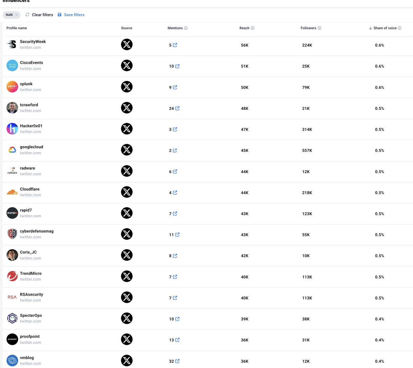The width and height of the screenshot is (413, 368).
Task: Click Source column header
Action: [x=127, y=28]
